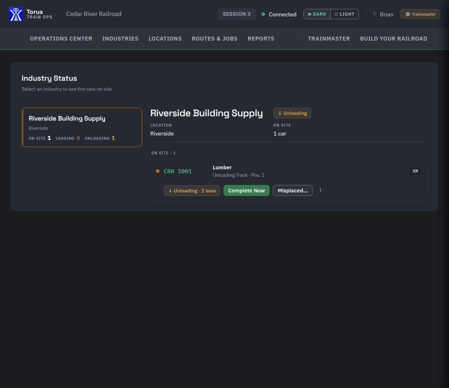Image resolution: width=449 pixels, height=388 pixels.
Task: Open the Reports tab
Action: point(261,39)
